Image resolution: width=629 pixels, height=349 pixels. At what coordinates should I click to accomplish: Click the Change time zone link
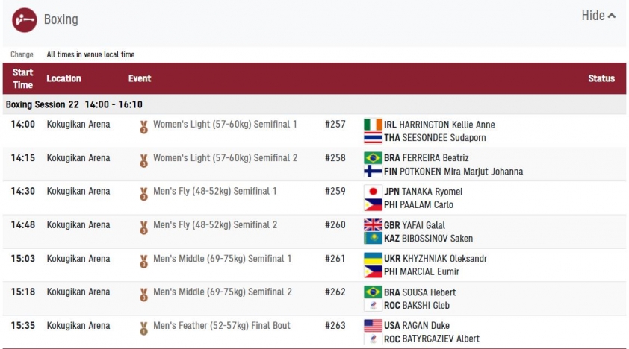click(x=22, y=54)
